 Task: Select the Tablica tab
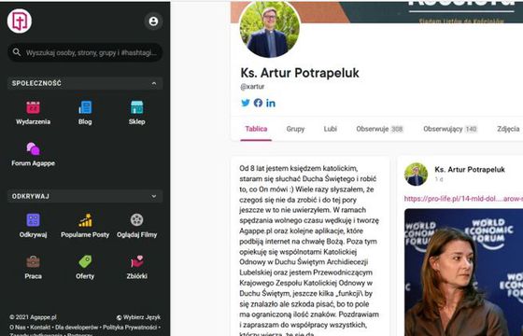(256, 129)
